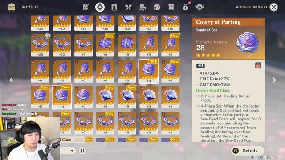Open the Food tab with fork and spoon
The height and width of the screenshot is (160, 285).
pyautogui.click(x=128, y=7)
